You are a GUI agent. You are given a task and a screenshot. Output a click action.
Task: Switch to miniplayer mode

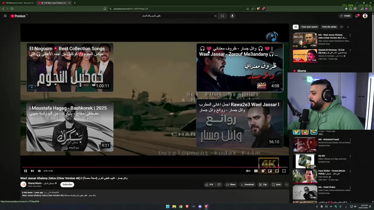tap(270, 171)
